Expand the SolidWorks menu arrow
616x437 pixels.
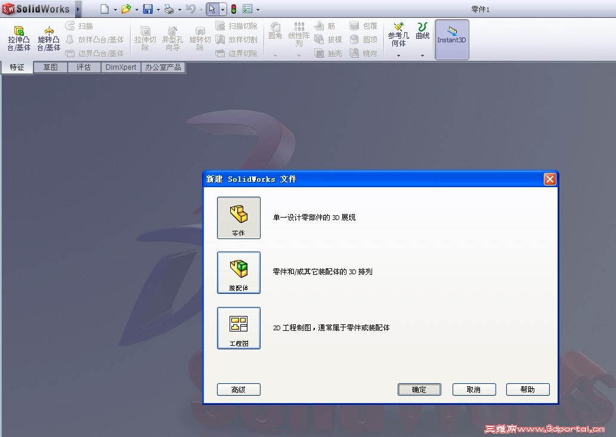pyautogui.click(x=78, y=8)
